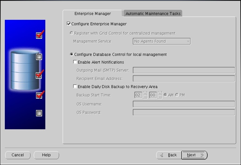Click the Recipient Email Address field

184,78
